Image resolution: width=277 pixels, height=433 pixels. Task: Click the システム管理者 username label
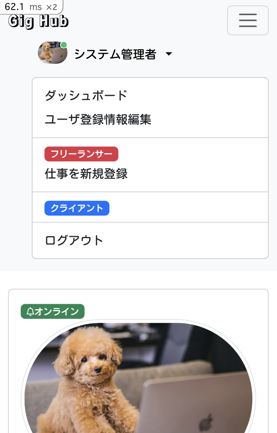pos(116,53)
